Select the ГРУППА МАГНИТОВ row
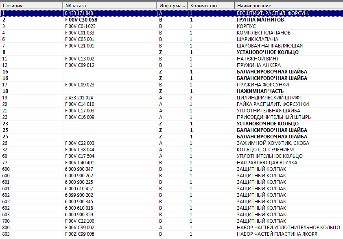343x239 pixels. point(260,20)
